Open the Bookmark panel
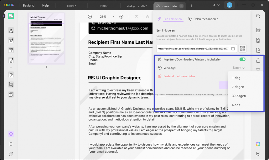 pyautogui.click(x=11, y=144)
